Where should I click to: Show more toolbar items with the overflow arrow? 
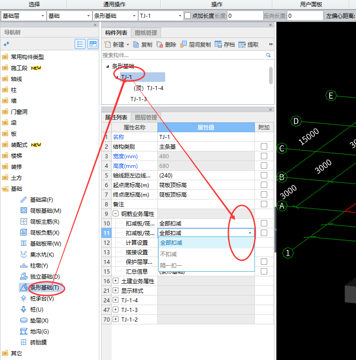[271, 44]
